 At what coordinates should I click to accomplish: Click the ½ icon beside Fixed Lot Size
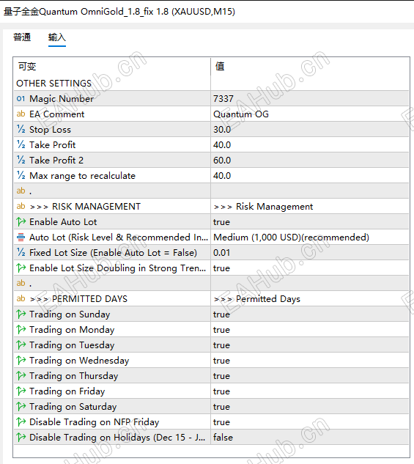(21, 252)
